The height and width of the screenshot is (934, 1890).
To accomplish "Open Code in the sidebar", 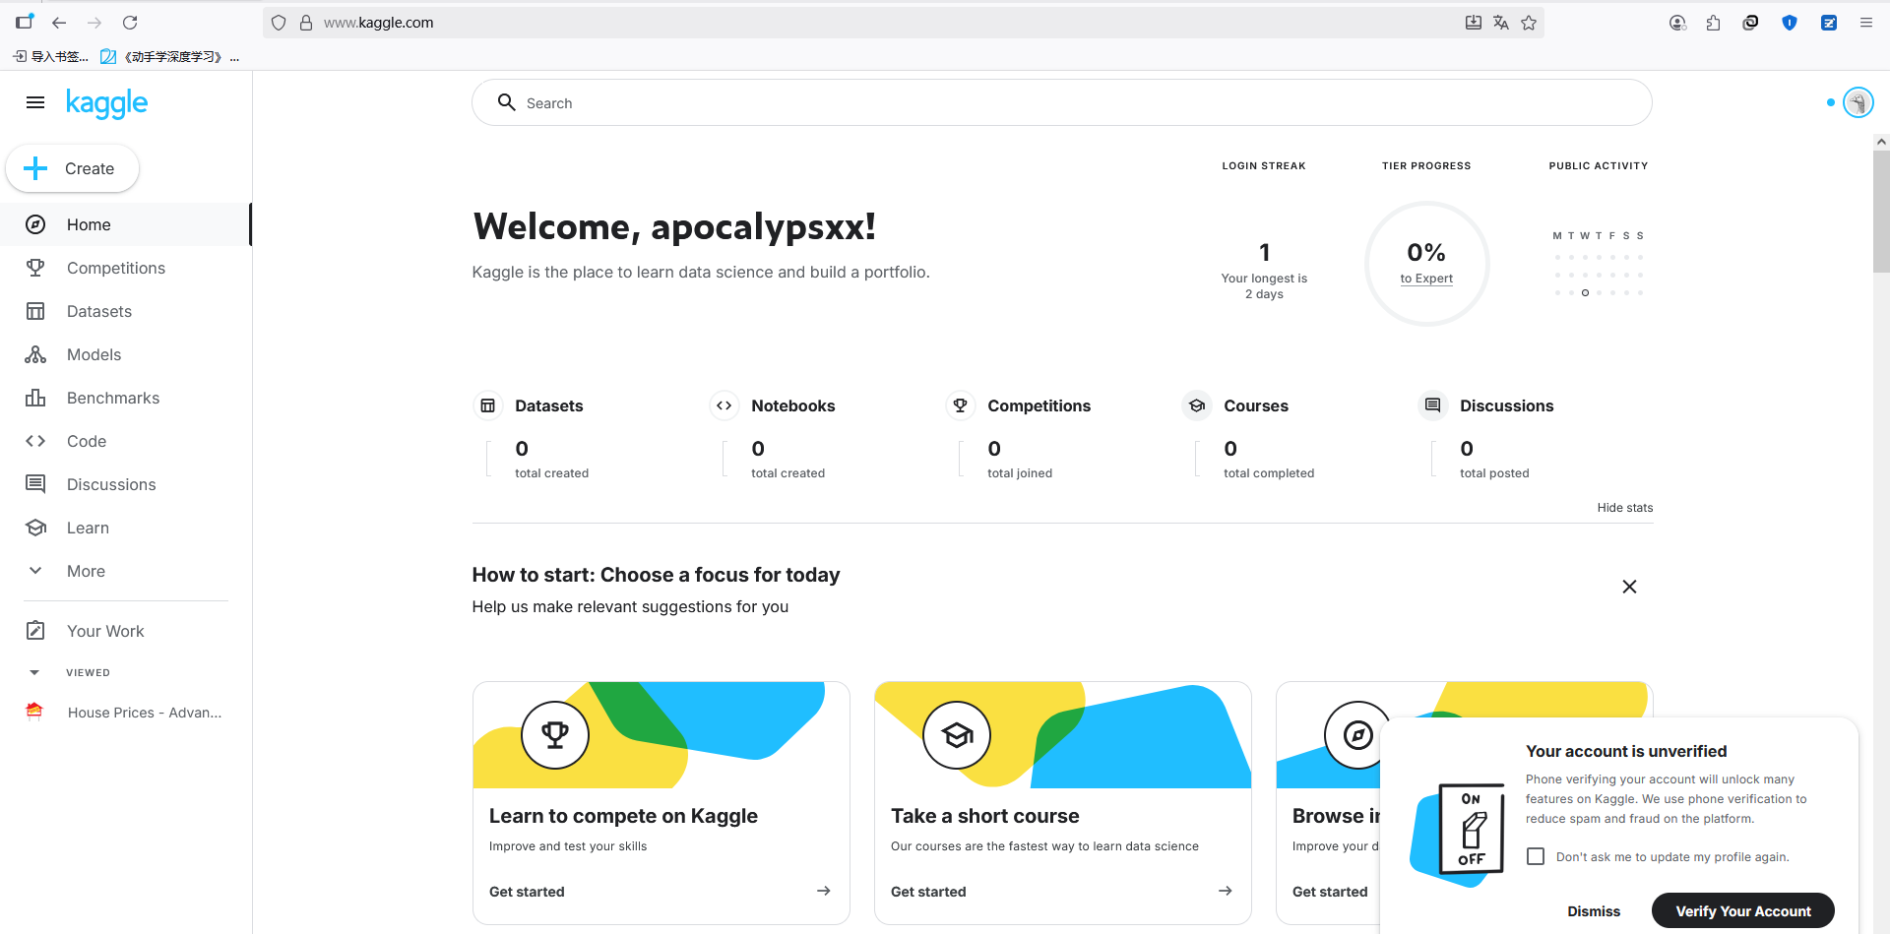I will point(126,441).
